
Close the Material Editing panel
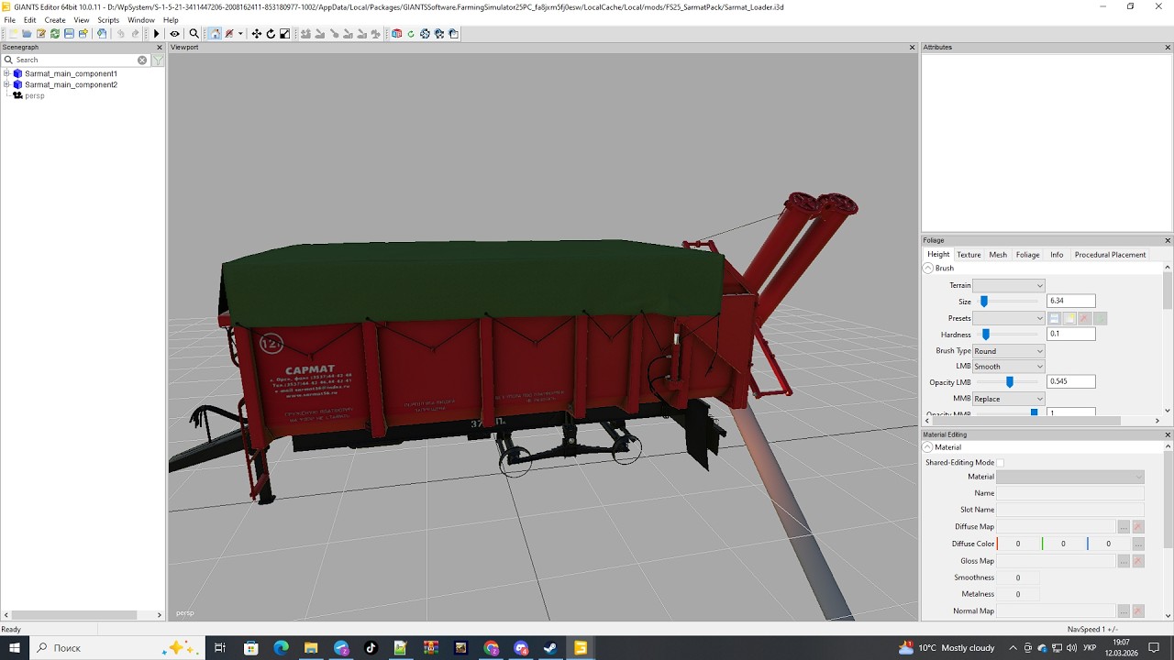click(x=1168, y=434)
